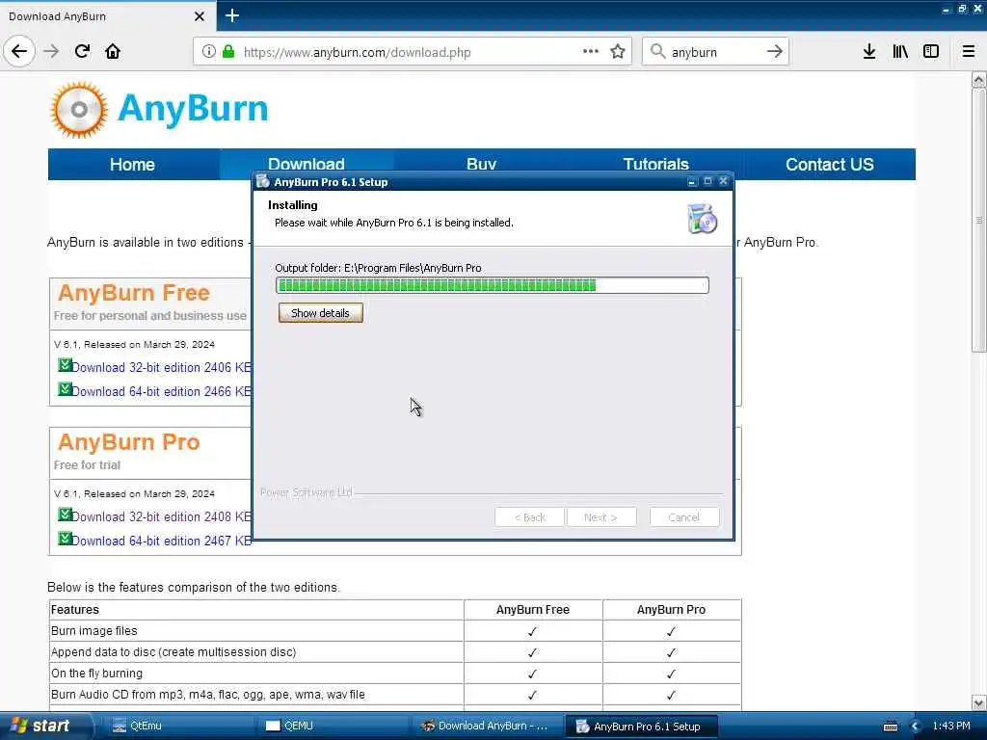Screen dimensions: 987x740
Task: Click green icon beside AnyBurn Pro 64-bit download
Action: point(65,538)
